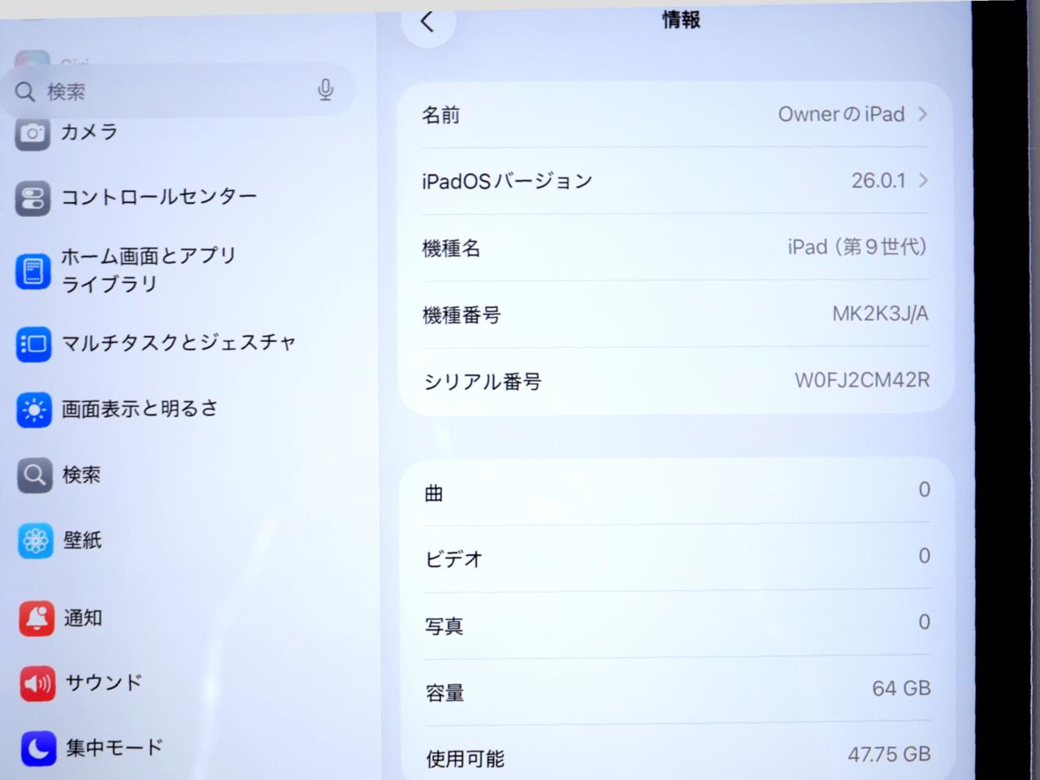Select the Wallpaper flower icon
This screenshot has width=1040, height=780.
click(36, 540)
